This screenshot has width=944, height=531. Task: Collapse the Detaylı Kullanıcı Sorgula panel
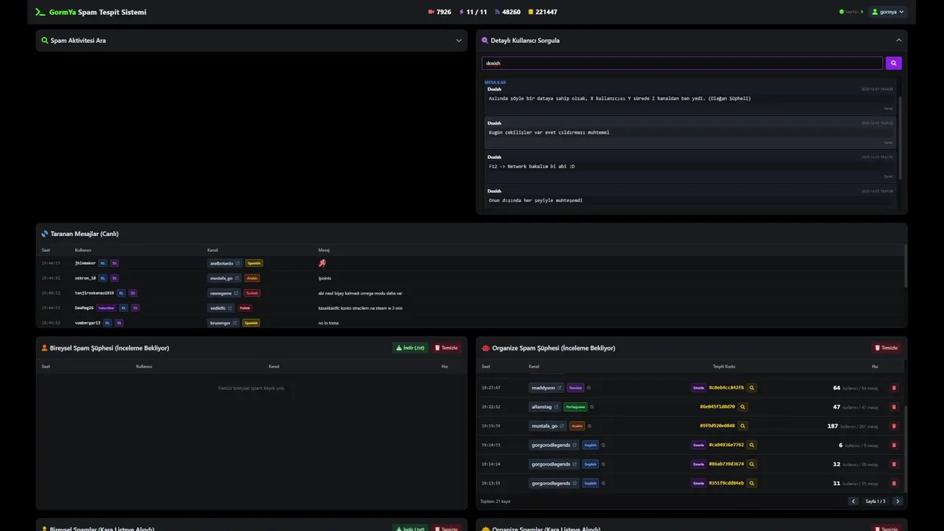898,41
